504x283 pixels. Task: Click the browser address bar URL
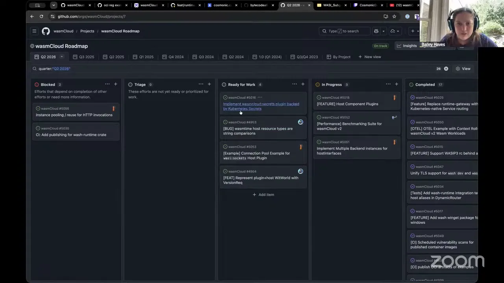tap(92, 17)
